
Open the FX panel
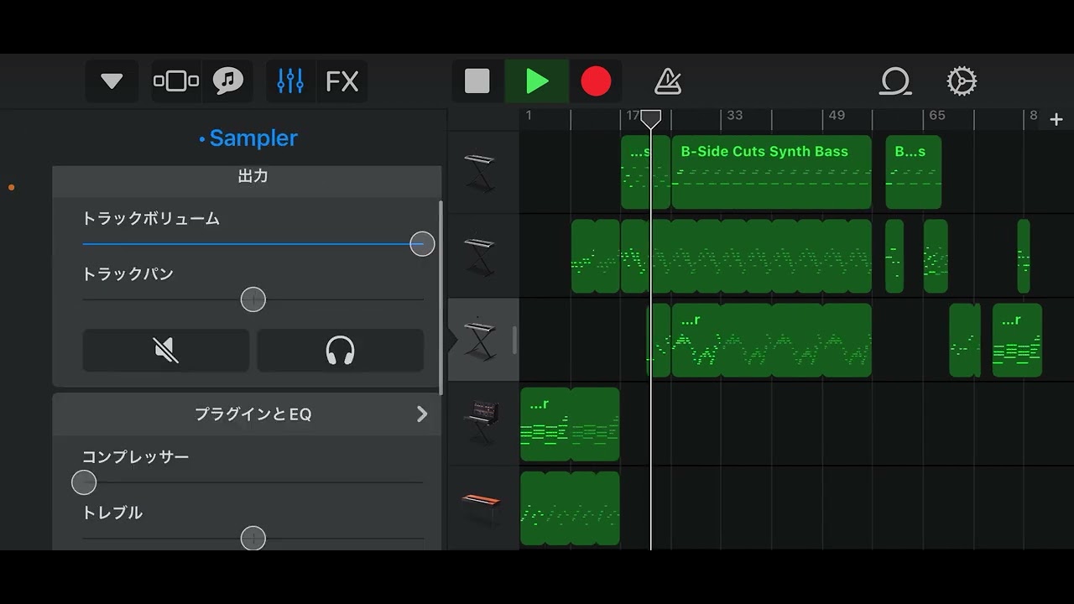point(342,81)
